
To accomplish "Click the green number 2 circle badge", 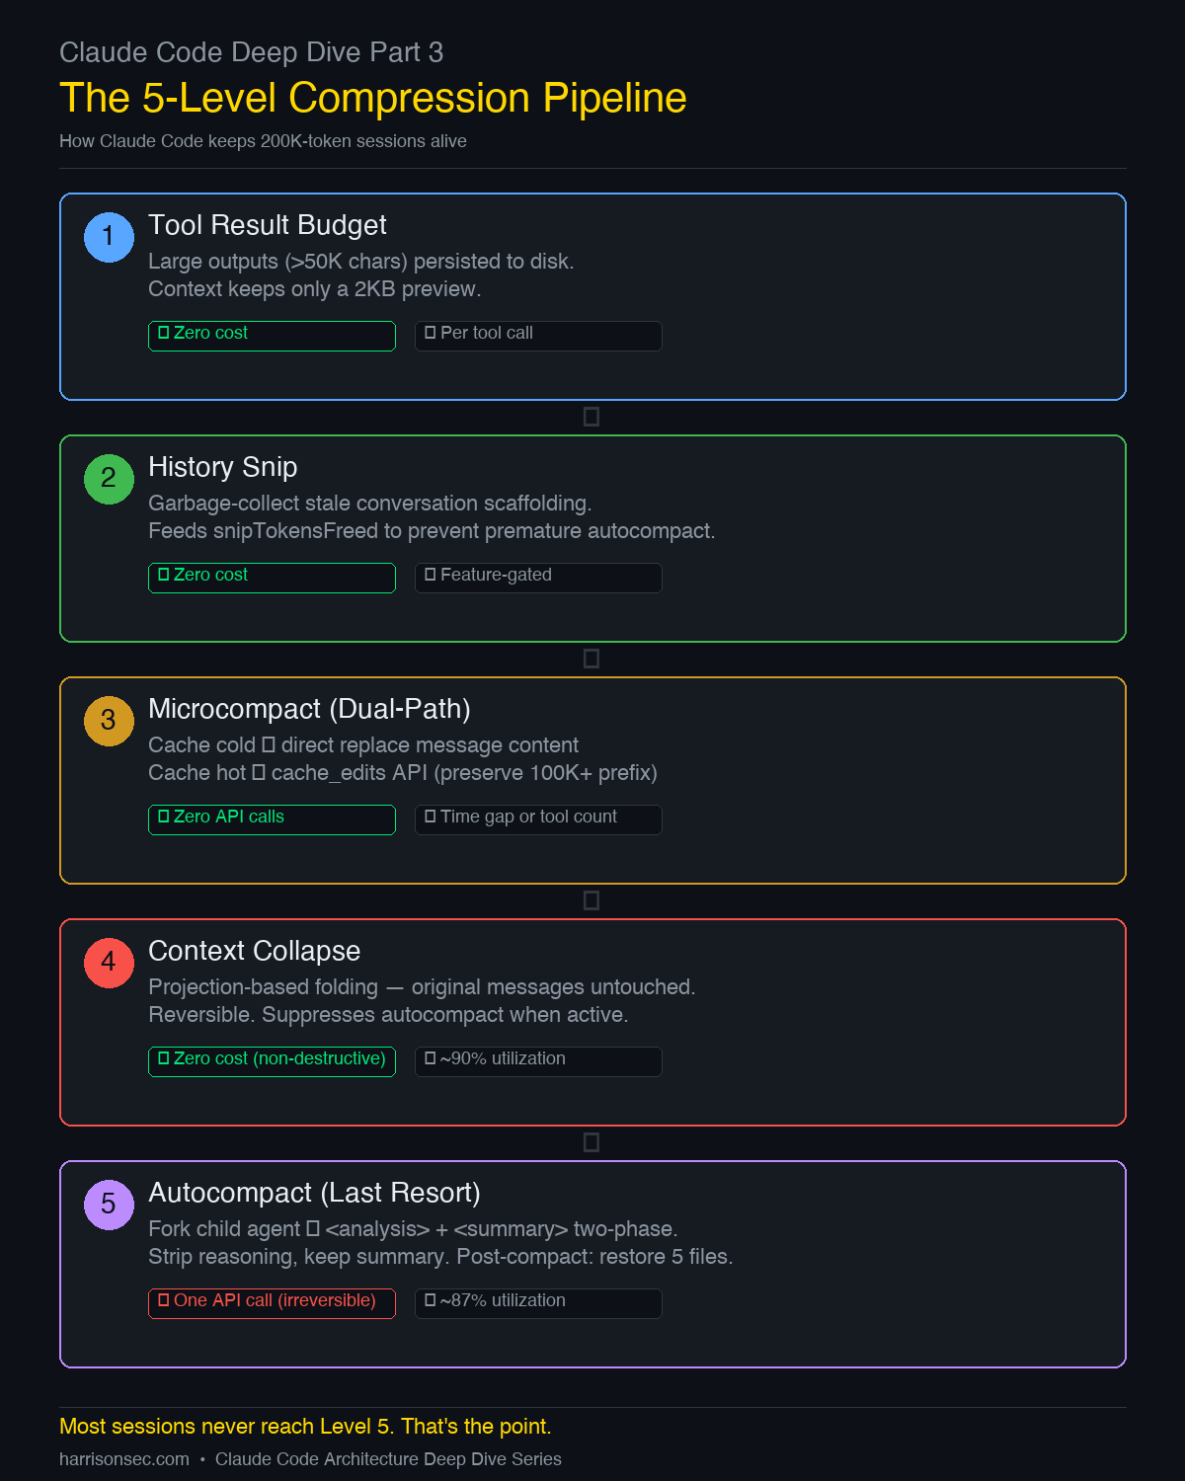I will 109,479.
